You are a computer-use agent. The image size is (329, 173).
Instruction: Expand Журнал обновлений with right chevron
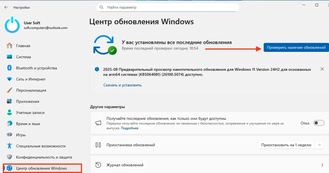322,165
